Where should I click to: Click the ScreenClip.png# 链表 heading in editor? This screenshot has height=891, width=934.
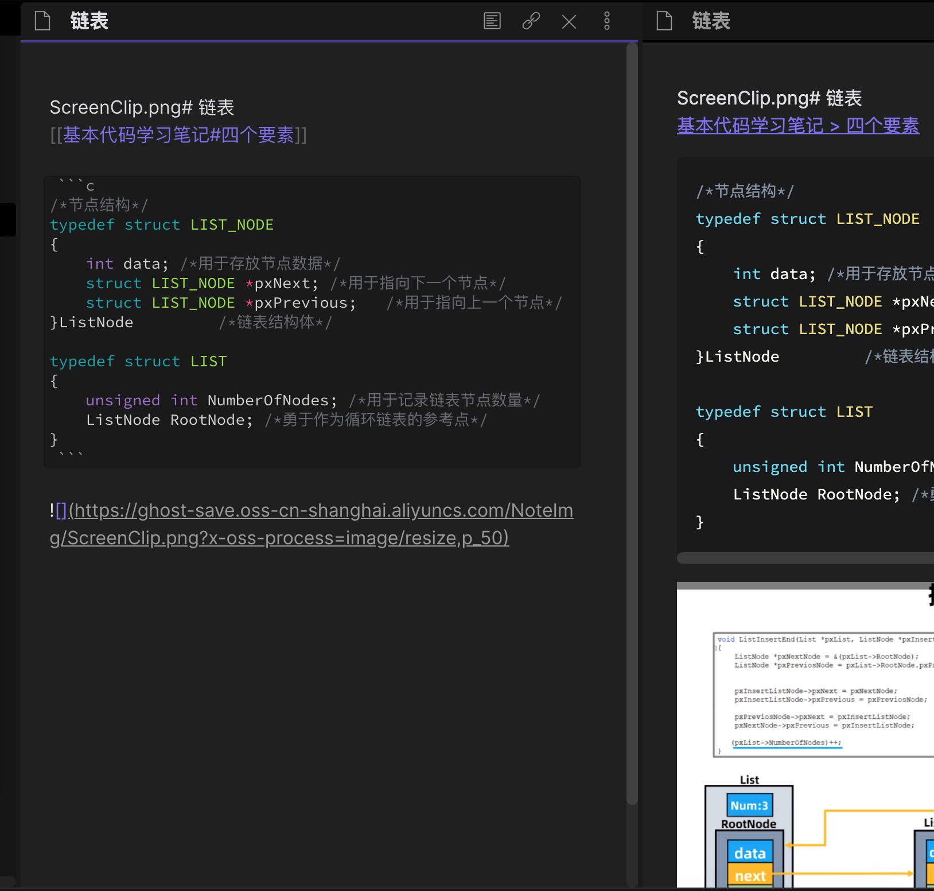142,107
